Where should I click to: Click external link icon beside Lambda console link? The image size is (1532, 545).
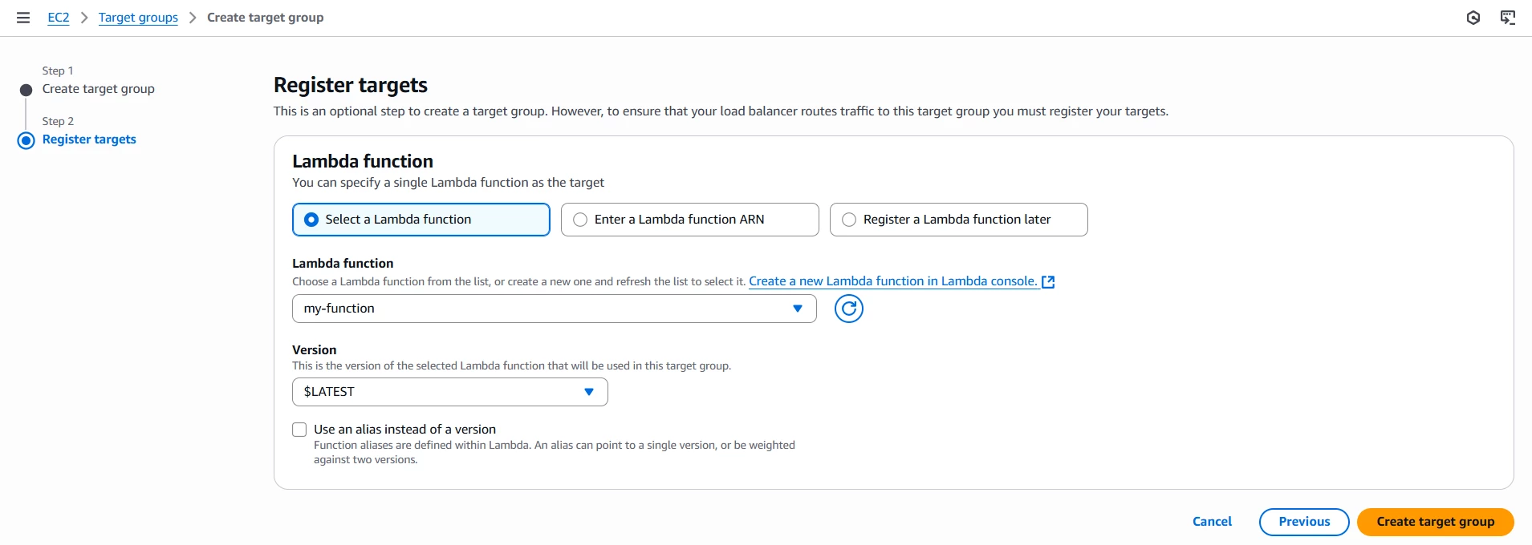click(x=1048, y=282)
